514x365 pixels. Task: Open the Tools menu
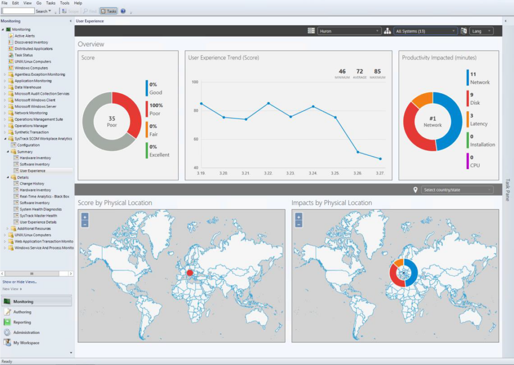click(x=65, y=3)
